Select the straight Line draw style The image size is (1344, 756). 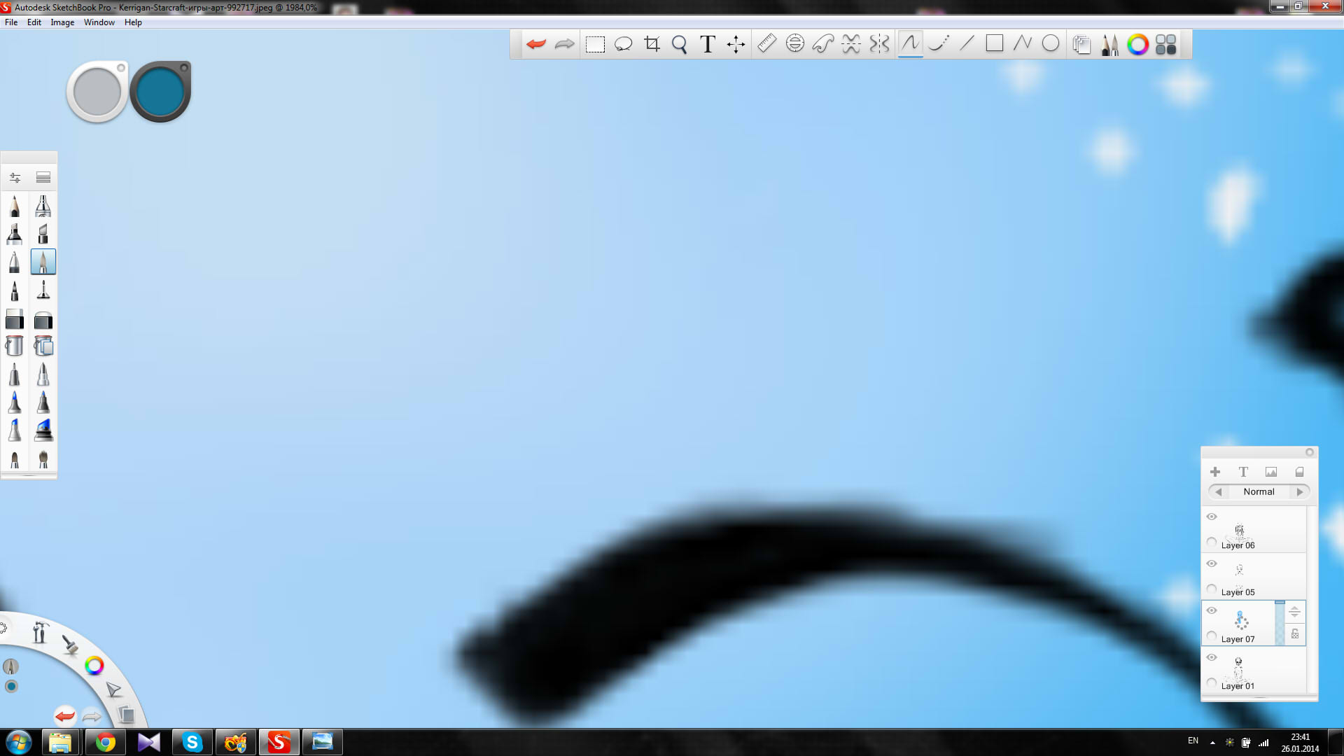pyautogui.click(x=967, y=43)
